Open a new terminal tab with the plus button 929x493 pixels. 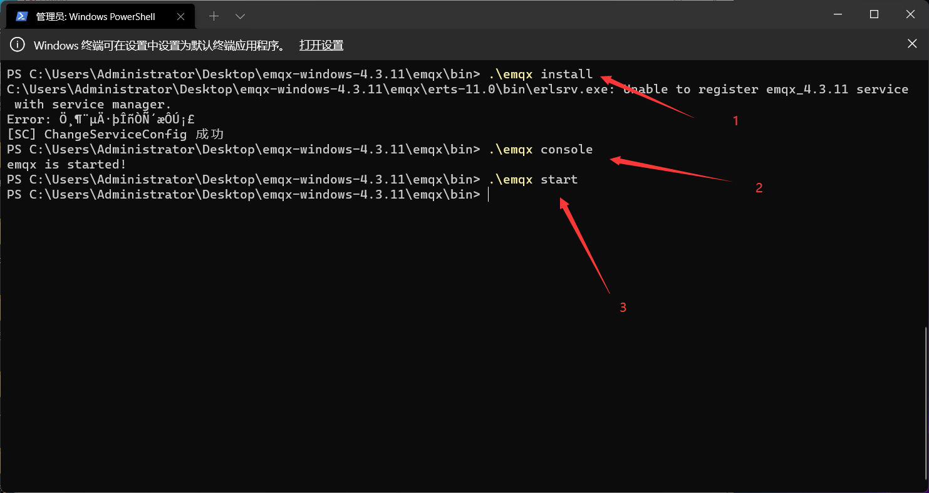click(214, 16)
